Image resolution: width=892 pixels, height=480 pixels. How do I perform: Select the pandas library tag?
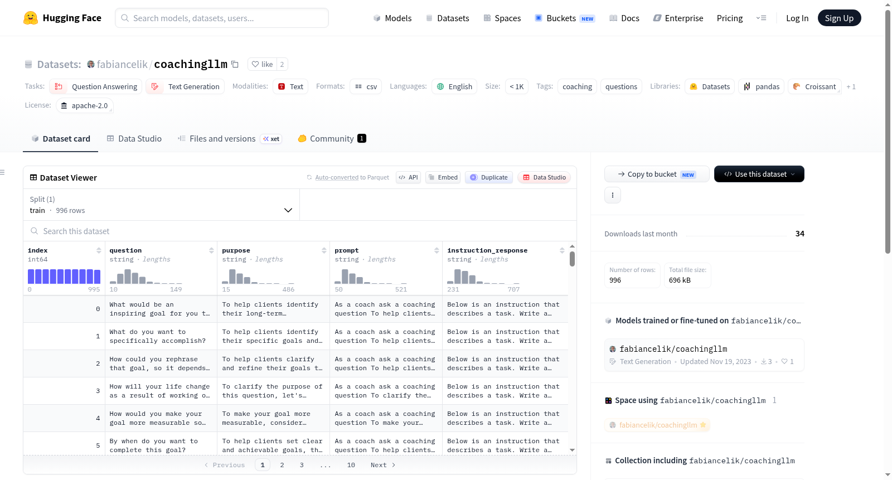tap(762, 86)
